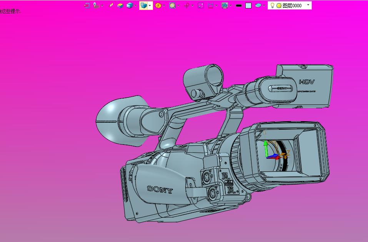Open dropdown beside blue shaded cube
The height and width of the screenshot is (242, 368).
click(x=135, y=6)
